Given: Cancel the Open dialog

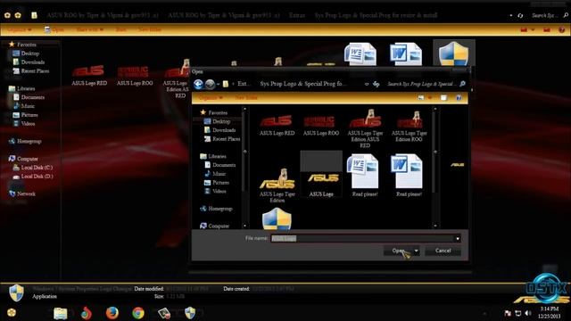Looking at the screenshot, I should pos(443,251).
